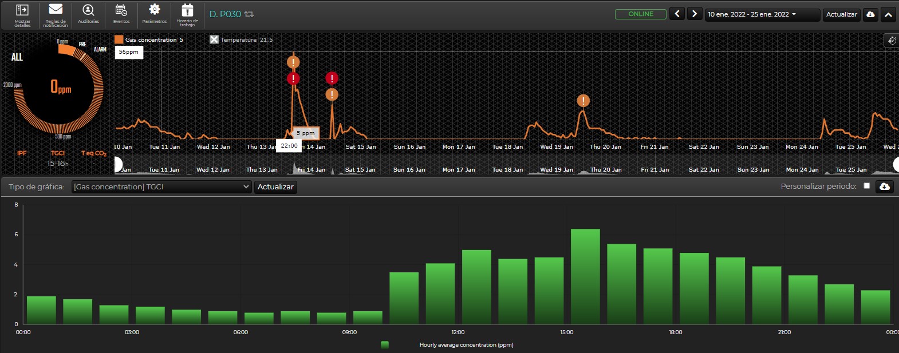Image resolution: width=899 pixels, height=353 pixels.
Task: Download data using the top cloud icon
Action: 870,14
